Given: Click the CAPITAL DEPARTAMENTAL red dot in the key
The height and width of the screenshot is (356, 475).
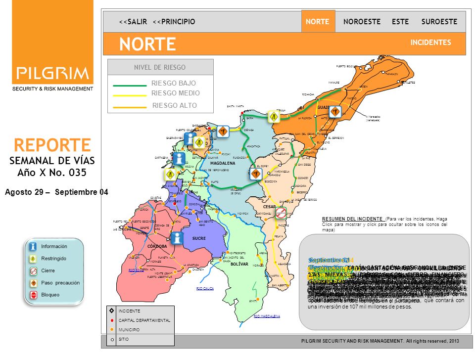Looking at the screenshot, I should click(112, 320).
